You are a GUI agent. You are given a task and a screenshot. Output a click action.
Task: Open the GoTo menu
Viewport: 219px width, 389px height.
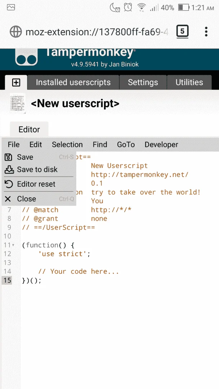coord(126,145)
